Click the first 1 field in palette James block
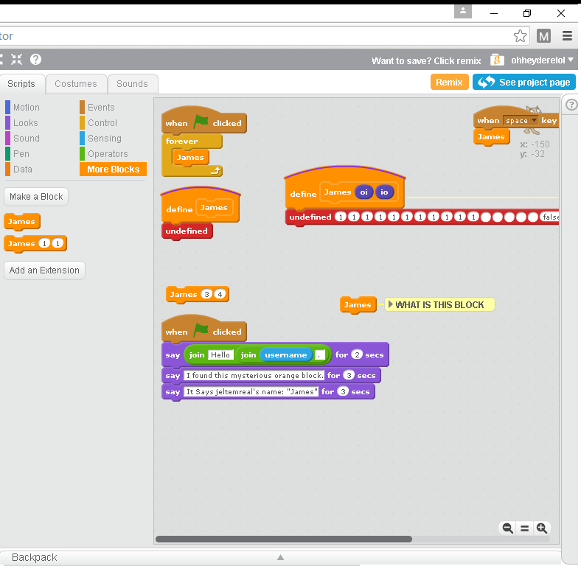This screenshot has height=566, width=581. point(44,243)
